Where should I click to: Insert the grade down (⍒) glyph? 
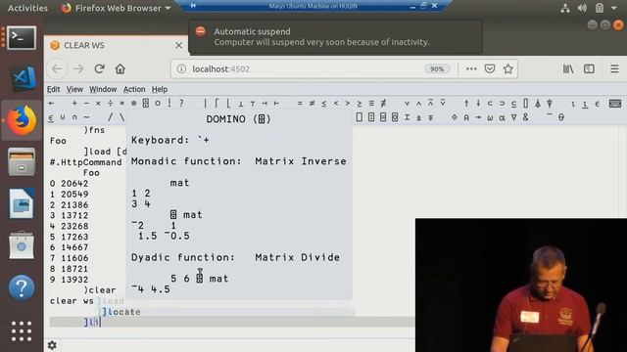(550, 104)
